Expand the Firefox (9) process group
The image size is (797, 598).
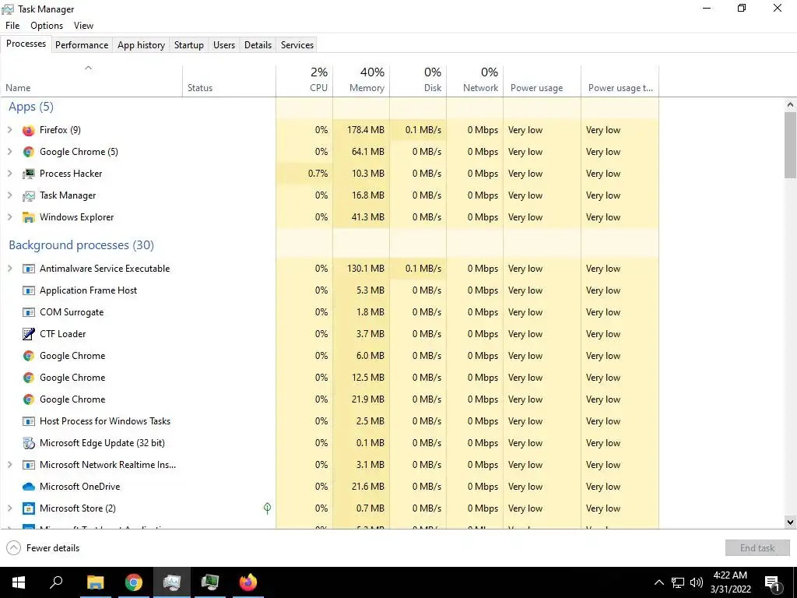[9, 130]
